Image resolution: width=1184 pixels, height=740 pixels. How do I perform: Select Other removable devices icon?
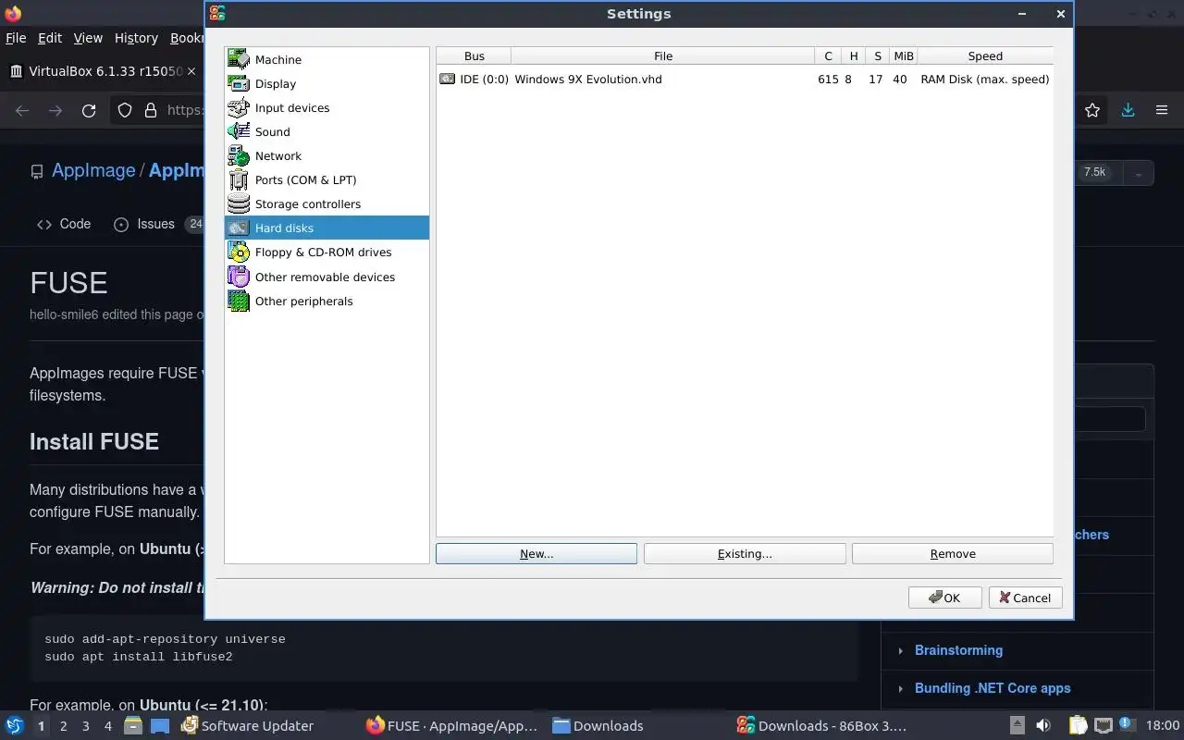(x=239, y=277)
